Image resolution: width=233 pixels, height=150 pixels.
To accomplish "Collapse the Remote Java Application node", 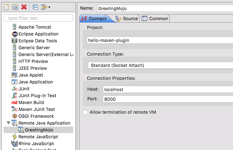I will pos(8,123).
